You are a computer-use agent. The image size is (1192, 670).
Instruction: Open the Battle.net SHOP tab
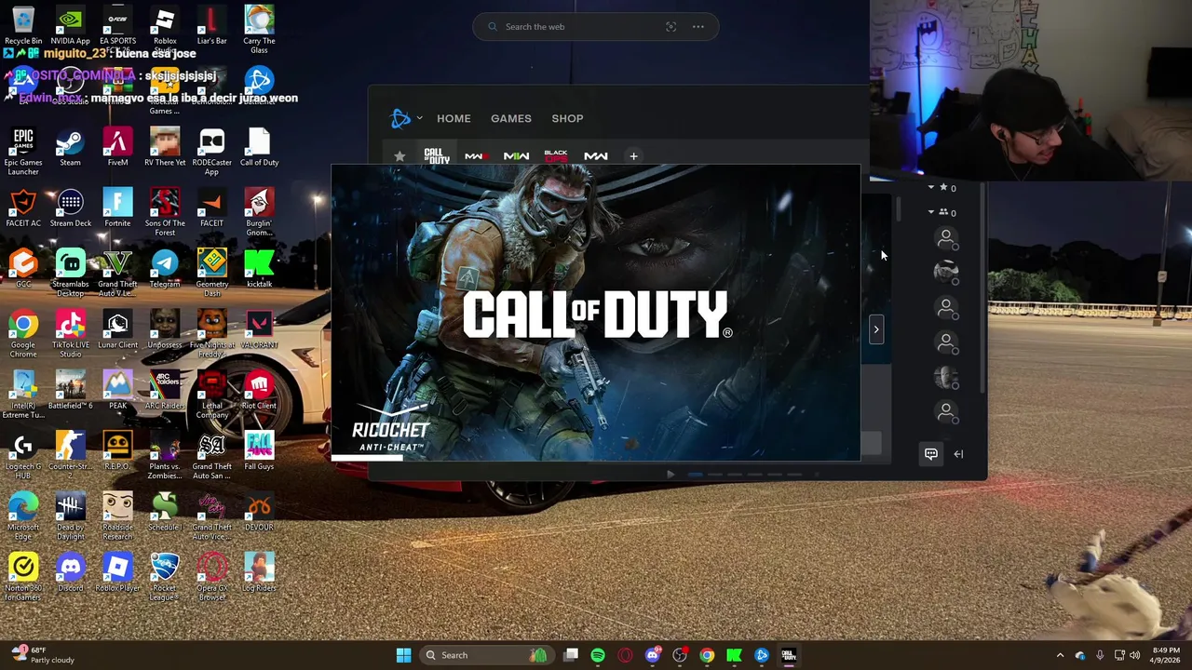567,118
